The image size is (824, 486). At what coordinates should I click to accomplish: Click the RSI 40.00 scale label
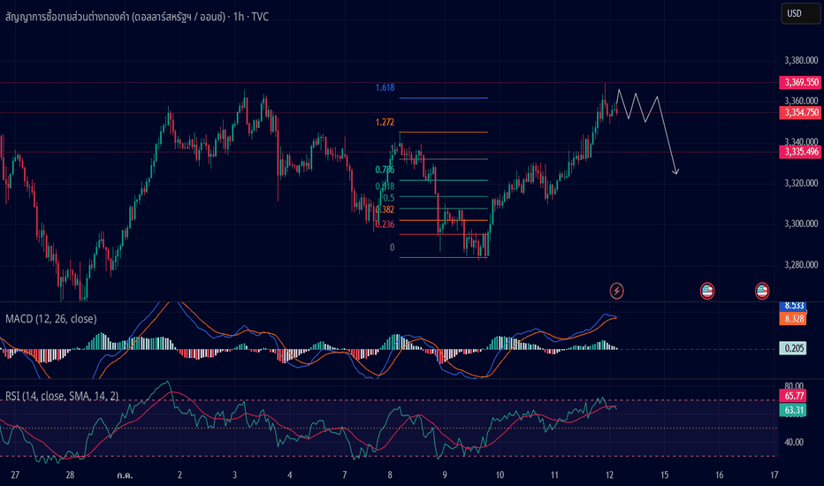794,443
